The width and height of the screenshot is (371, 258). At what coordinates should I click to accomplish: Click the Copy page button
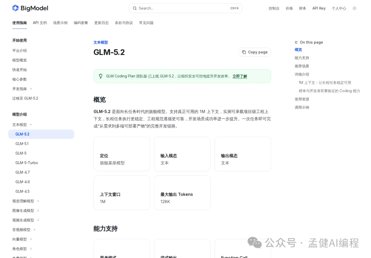(x=255, y=52)
